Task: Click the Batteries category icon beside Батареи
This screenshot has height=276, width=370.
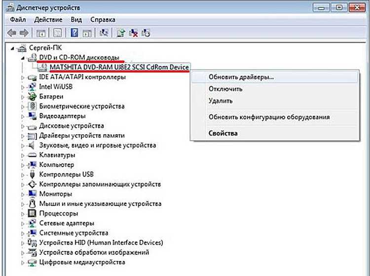Action: 32,97
